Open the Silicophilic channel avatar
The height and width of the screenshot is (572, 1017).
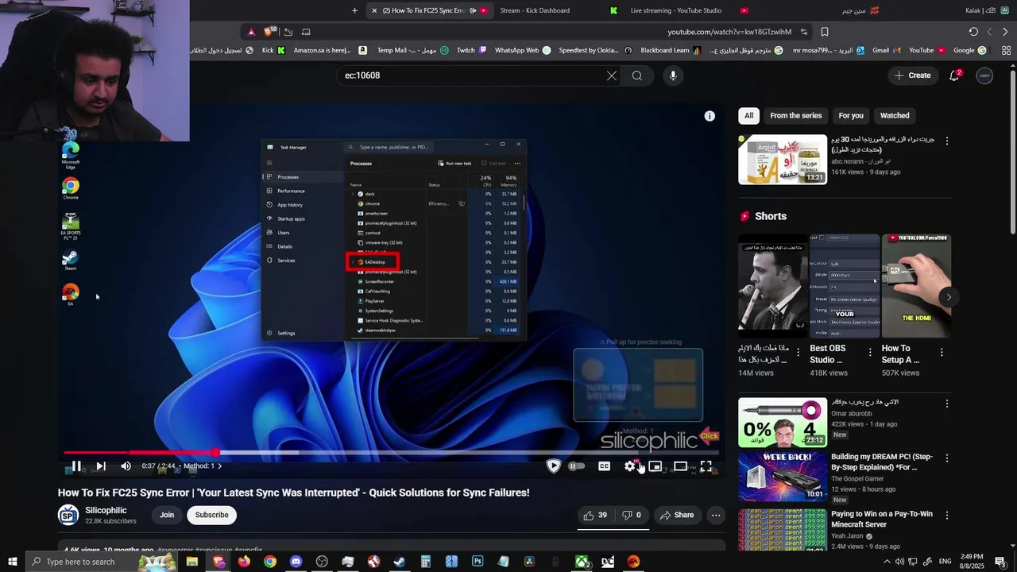[68, 515]
